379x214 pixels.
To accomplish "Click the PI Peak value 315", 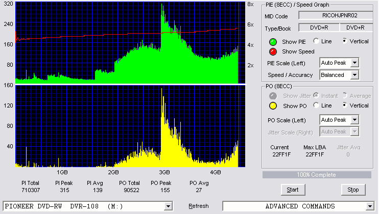I will click(x=64, y=190).
